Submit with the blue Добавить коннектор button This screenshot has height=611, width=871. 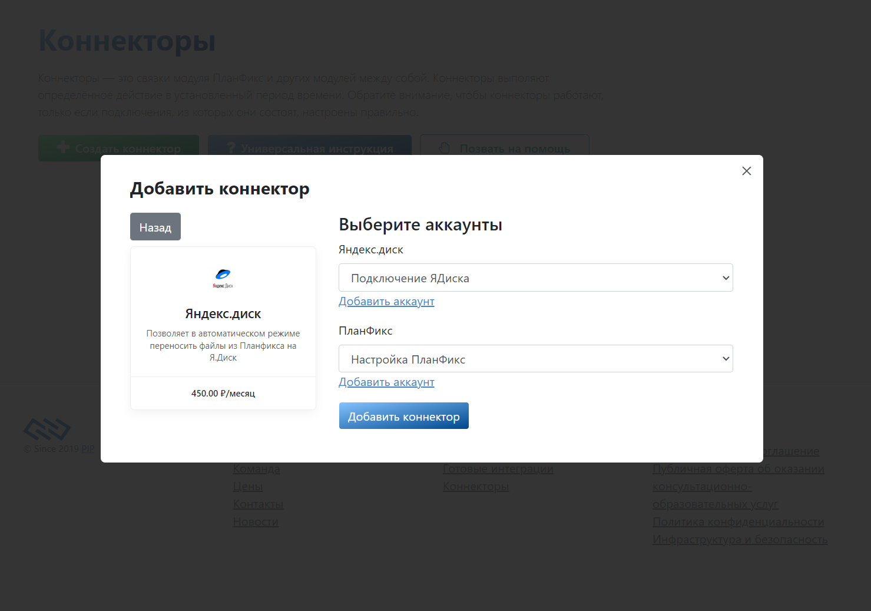click(403, 416)
